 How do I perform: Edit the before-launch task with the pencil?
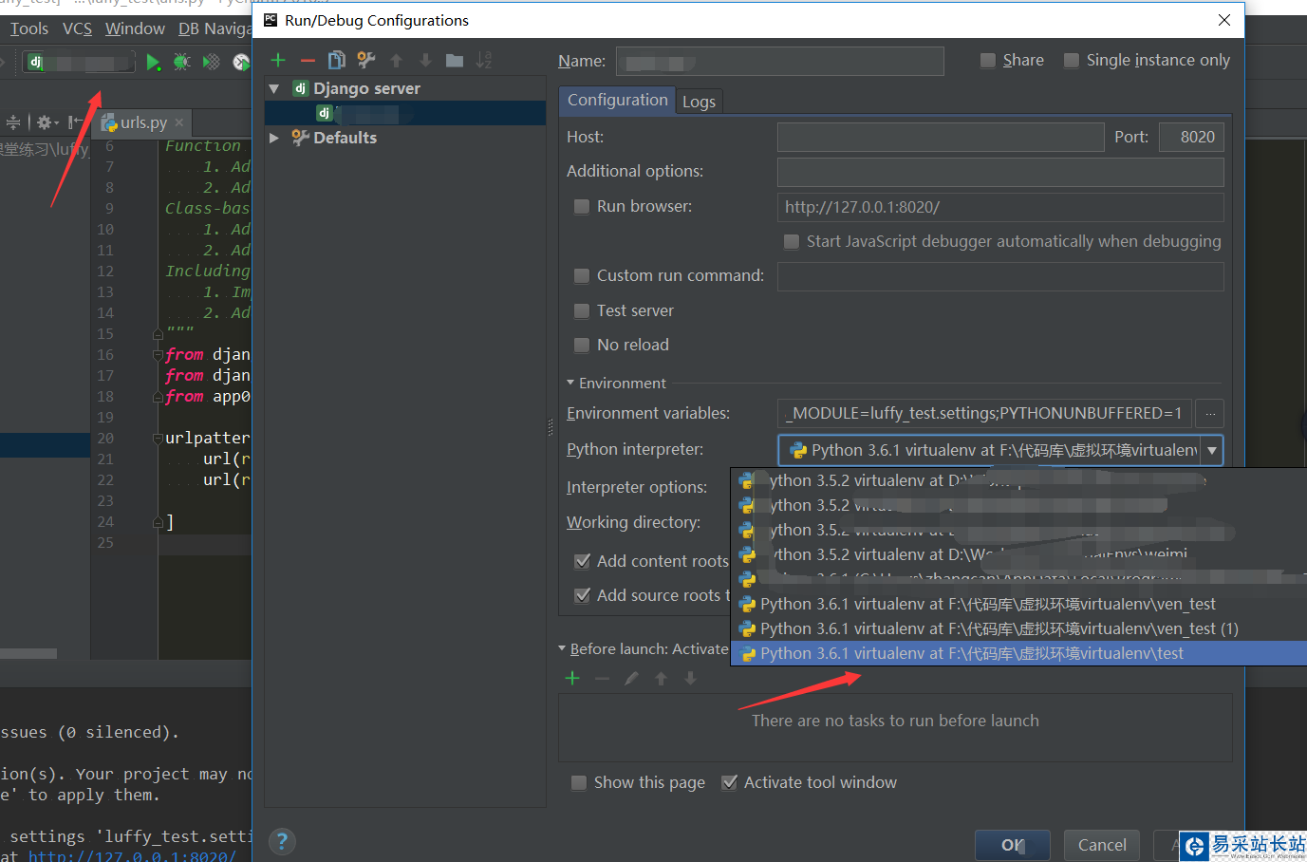point(631,678)
